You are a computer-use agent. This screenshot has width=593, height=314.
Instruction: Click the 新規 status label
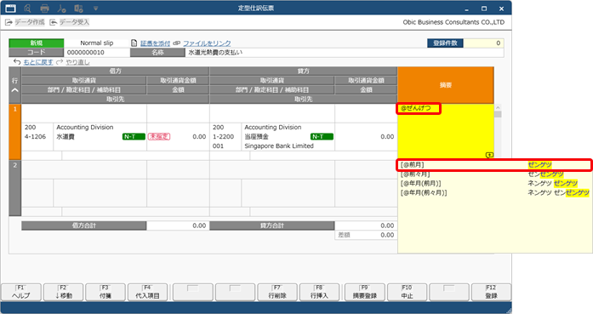tap(37, 43)
